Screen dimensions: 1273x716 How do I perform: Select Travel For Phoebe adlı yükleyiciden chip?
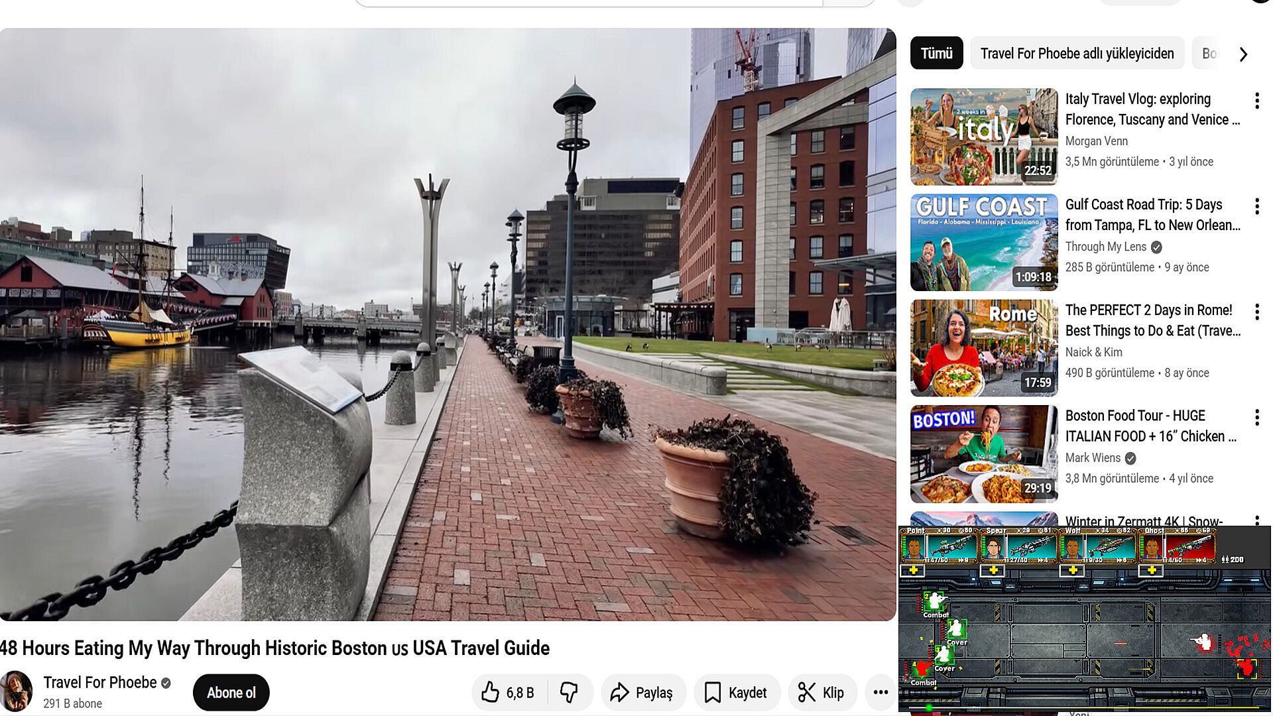tap(1077, 53)
